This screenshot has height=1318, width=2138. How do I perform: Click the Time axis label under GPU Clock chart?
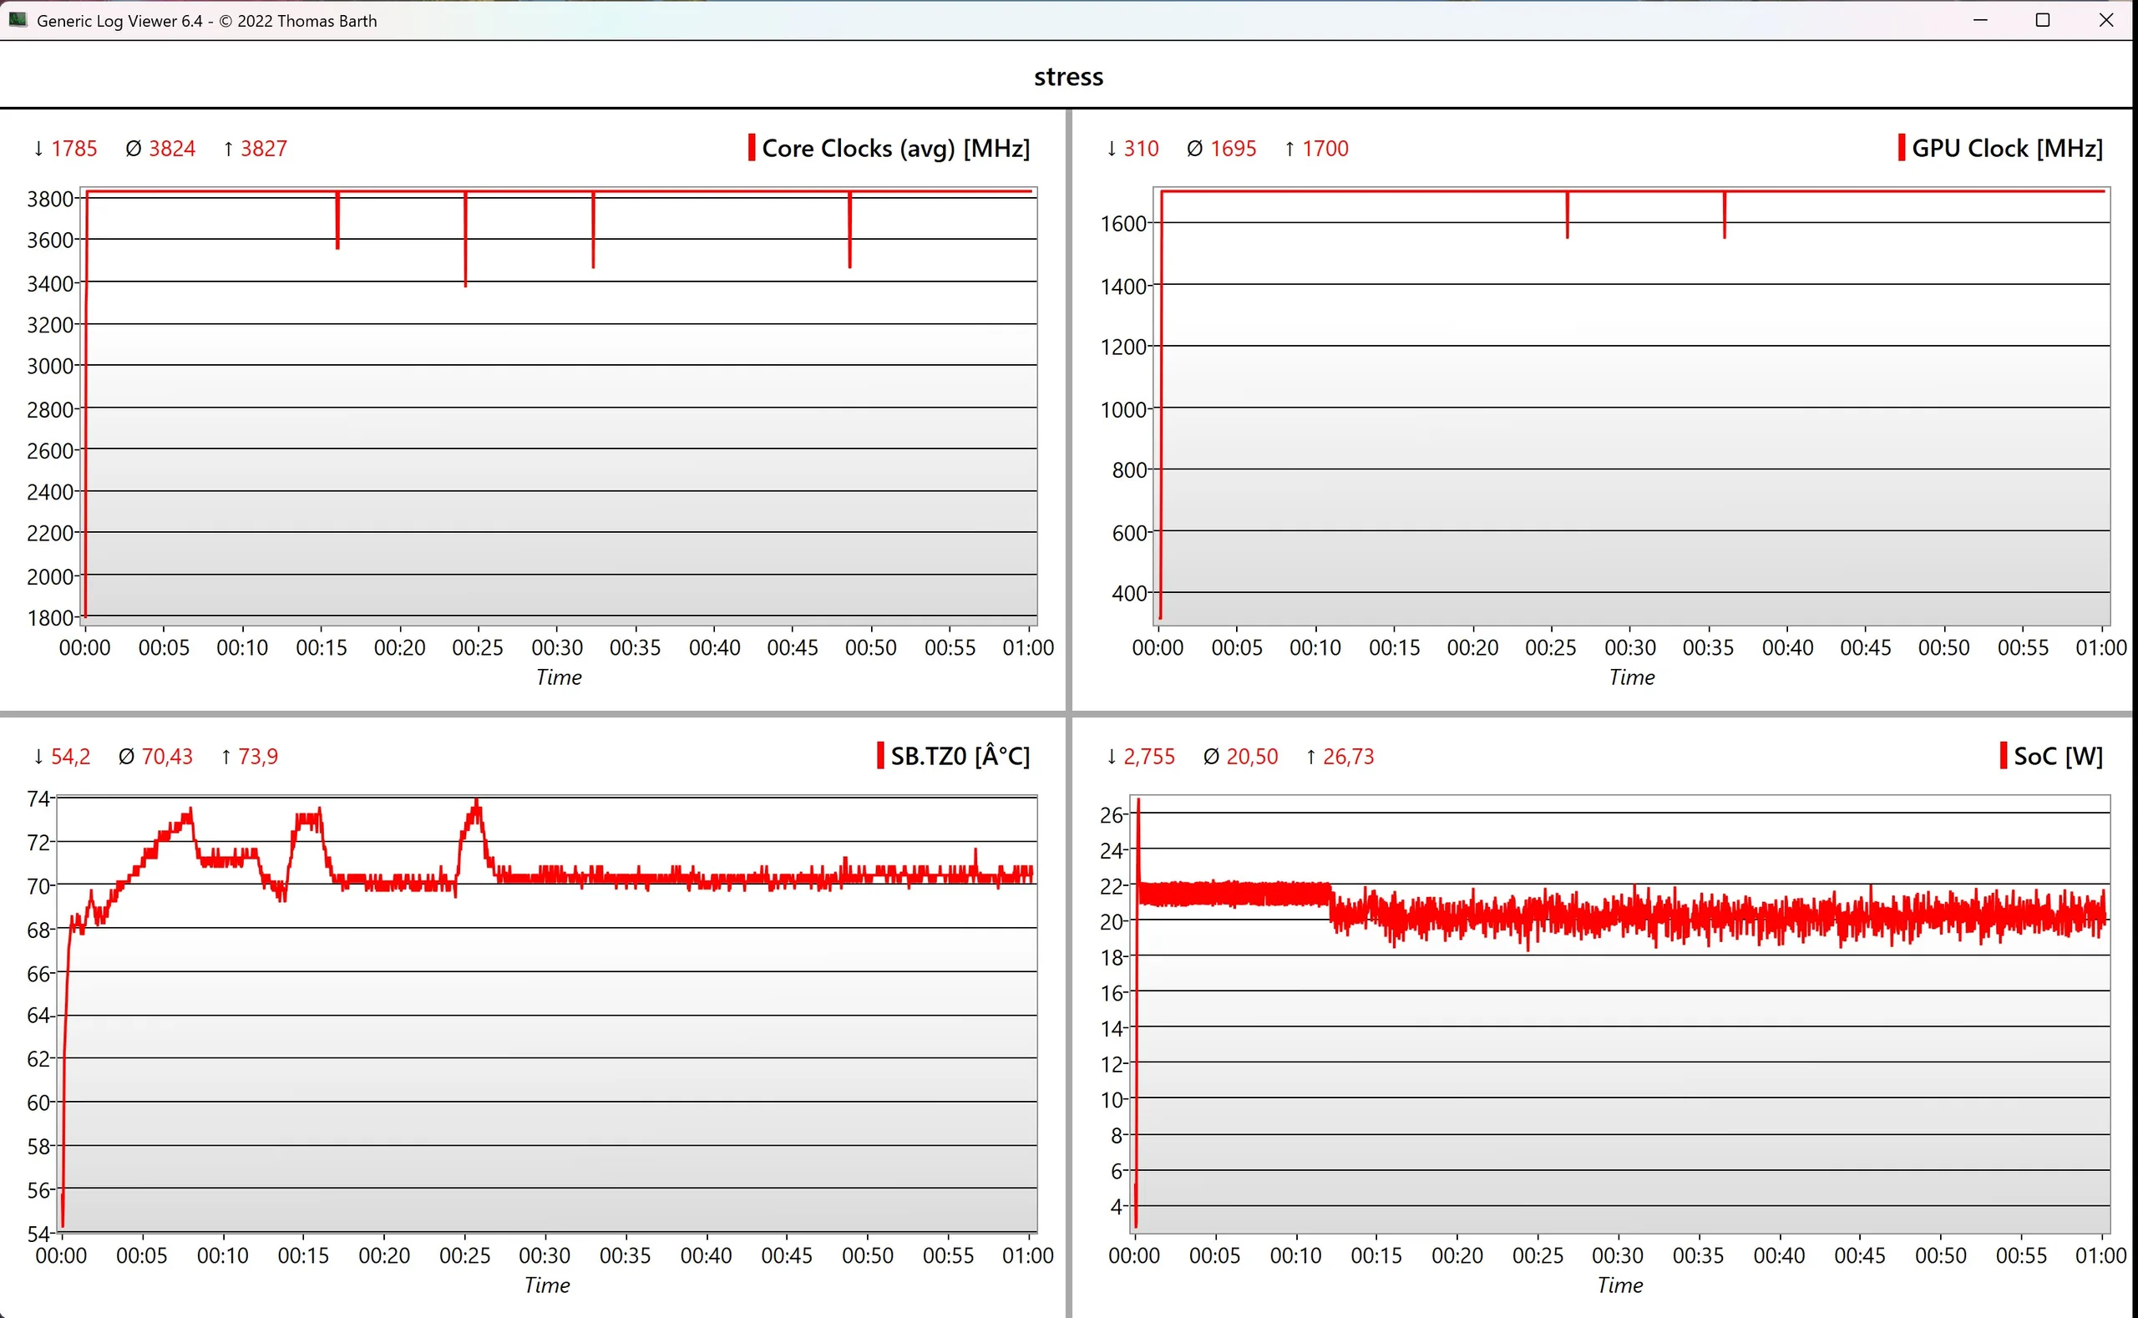[1632, 677]
